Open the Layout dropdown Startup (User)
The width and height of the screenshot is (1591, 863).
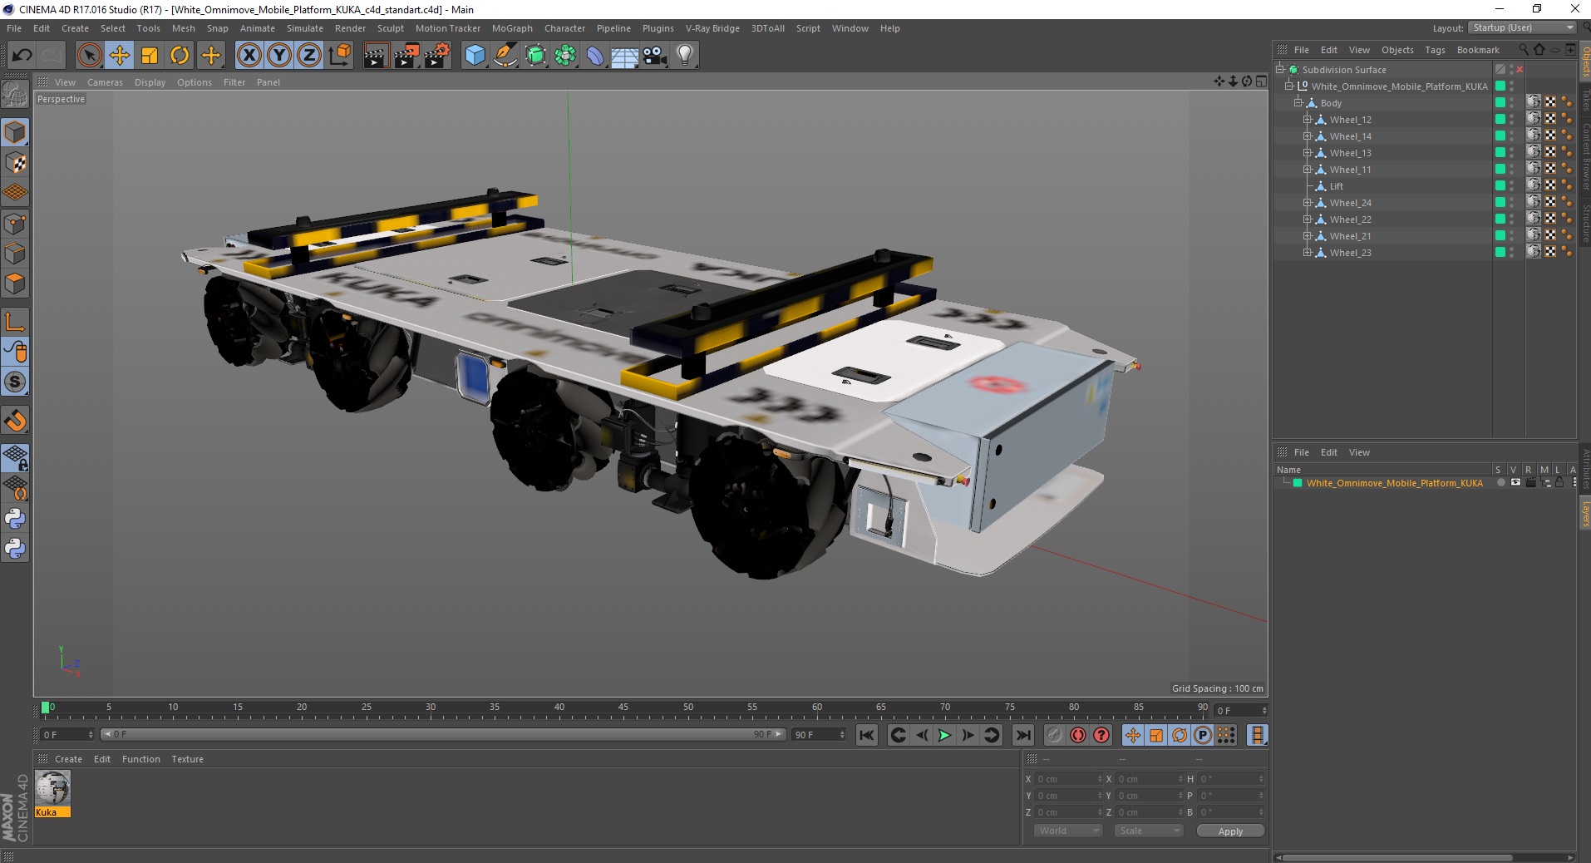tap(1523, 27)
